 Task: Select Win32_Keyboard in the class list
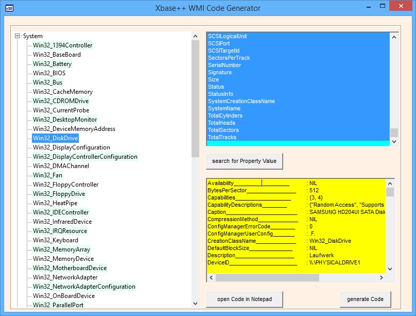pos(56,240)
